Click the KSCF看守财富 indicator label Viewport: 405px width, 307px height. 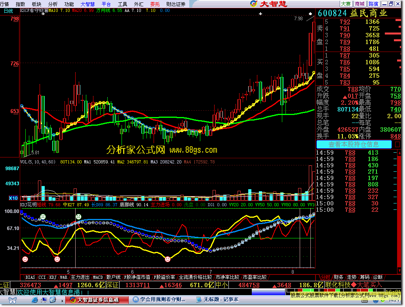(34, 11)
